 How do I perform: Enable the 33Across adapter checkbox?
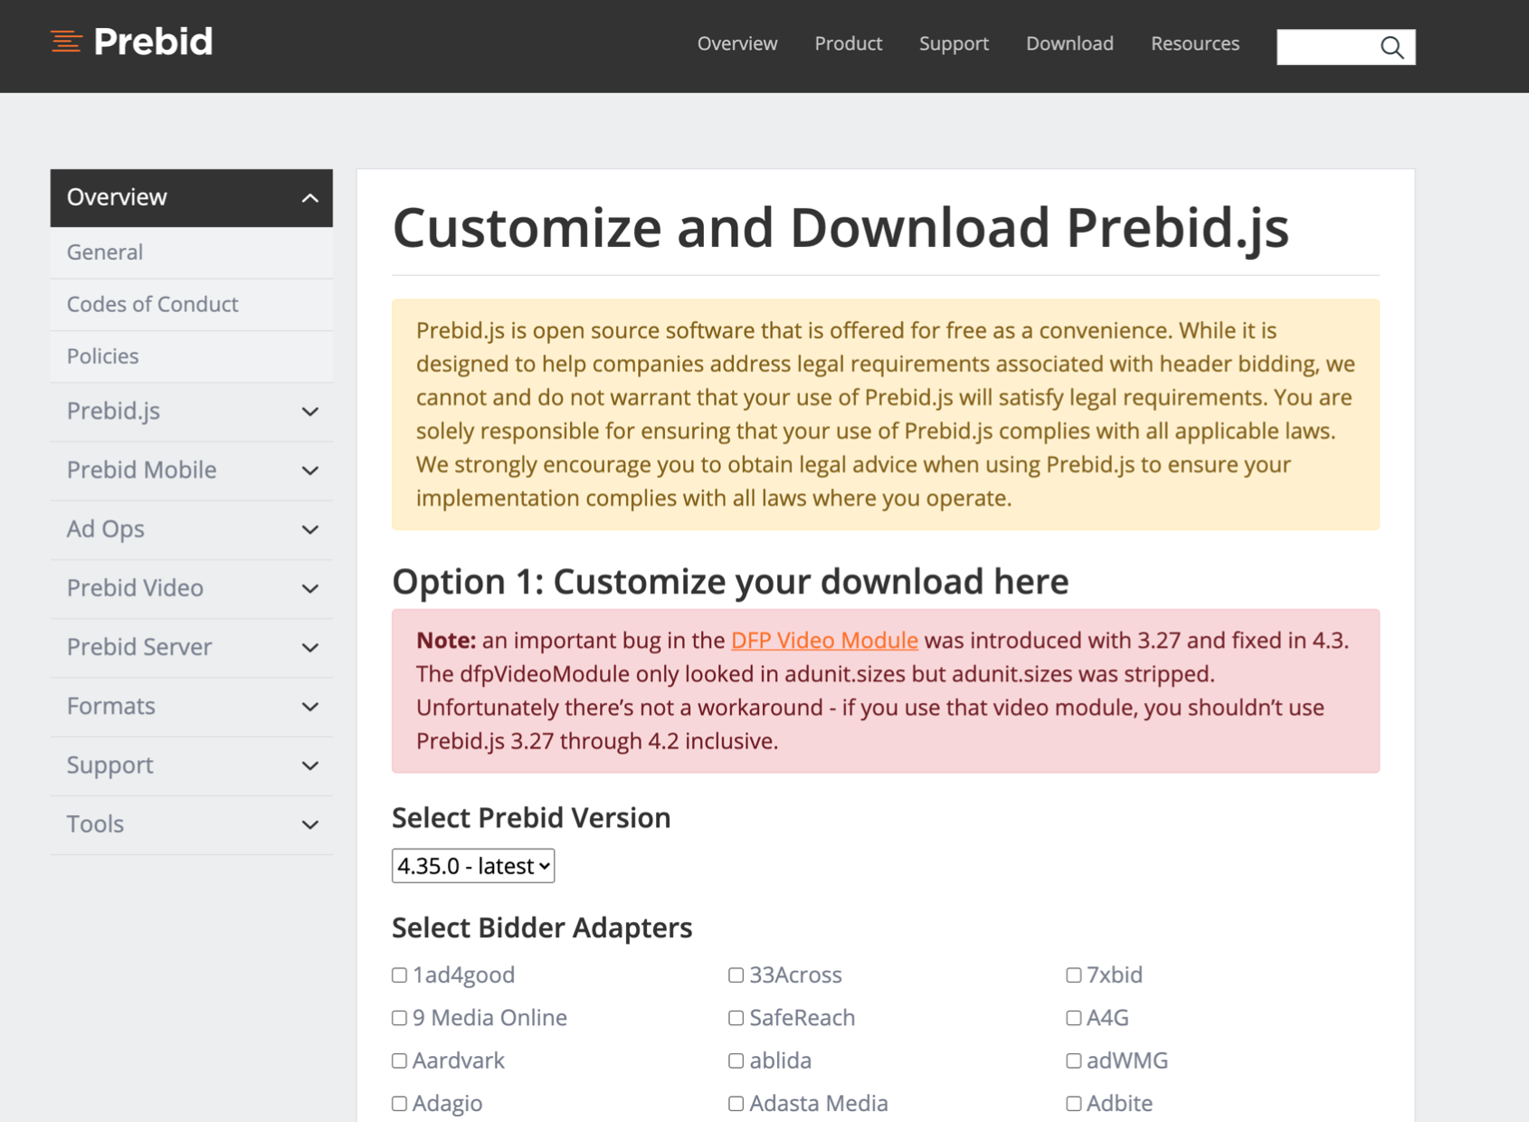(x=736, y=975)
